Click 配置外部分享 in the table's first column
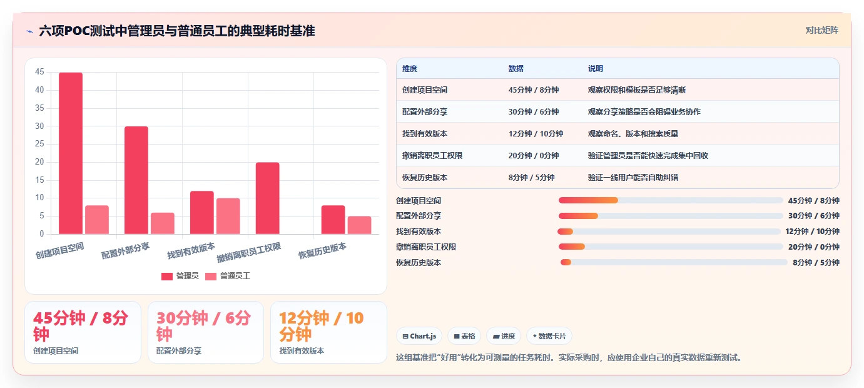 425,112
